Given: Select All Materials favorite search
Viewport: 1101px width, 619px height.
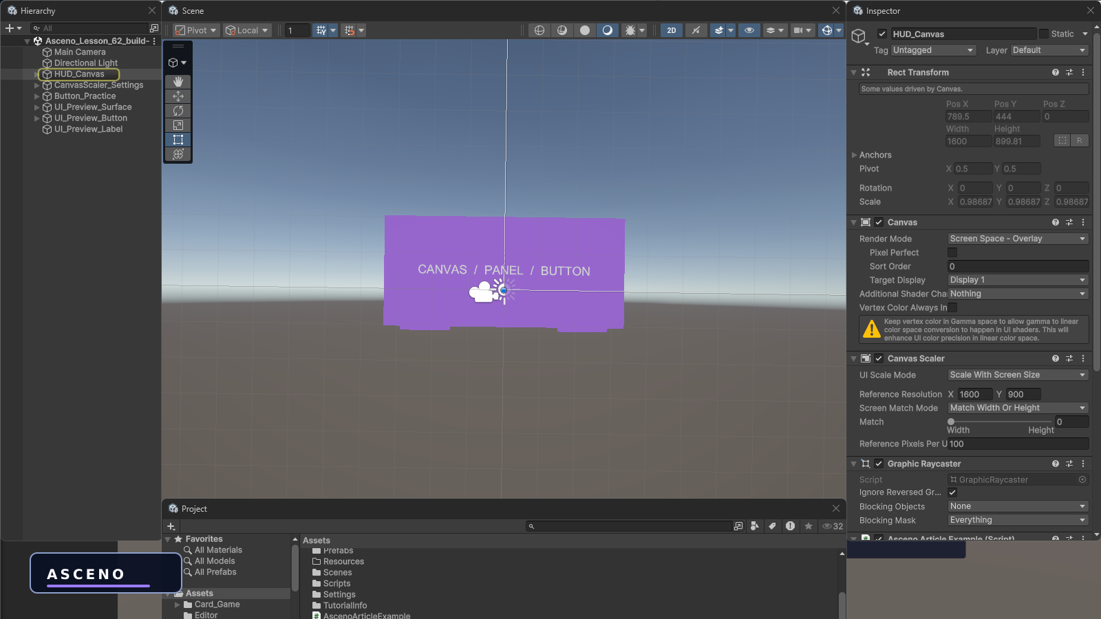Looking at the screenshot, I should (218, 550).
